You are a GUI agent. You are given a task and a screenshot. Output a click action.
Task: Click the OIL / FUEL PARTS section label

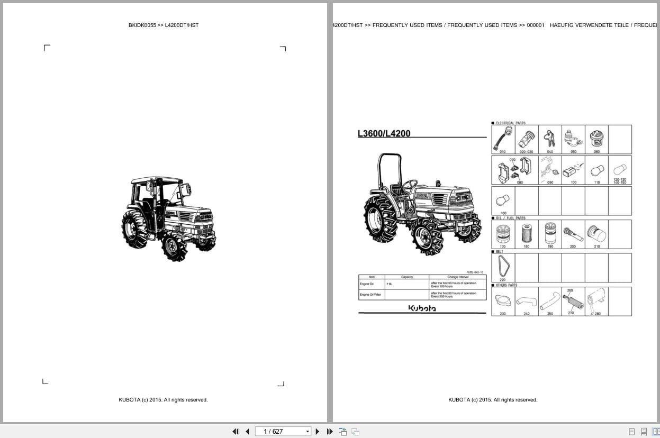510,218
